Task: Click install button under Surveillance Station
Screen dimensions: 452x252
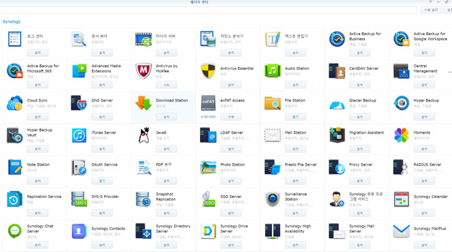Action: click(295, 213)
